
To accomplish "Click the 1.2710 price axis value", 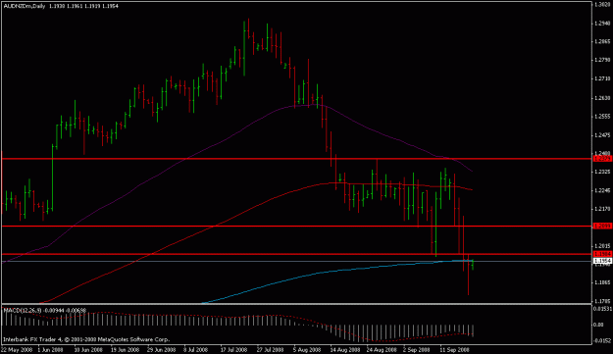I will (x=602, y=78).
